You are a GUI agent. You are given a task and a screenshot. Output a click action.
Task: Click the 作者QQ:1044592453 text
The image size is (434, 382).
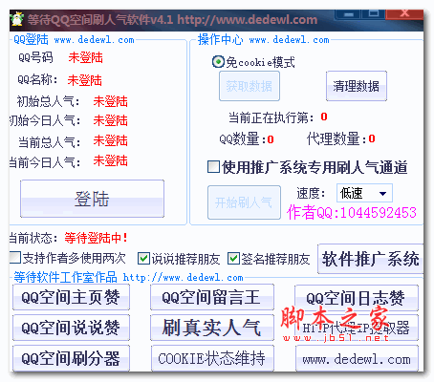pos(352,212)
